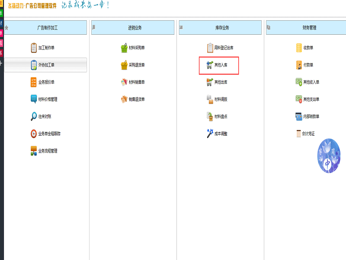Open 业务单全程跟踪 clock icon
The image size is (346, 260).
point(34,134)
